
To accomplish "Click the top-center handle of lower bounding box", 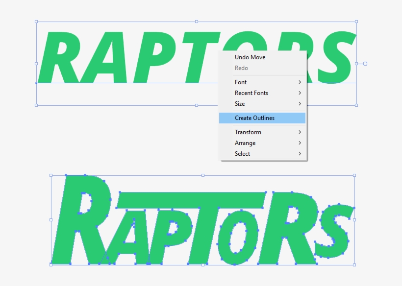I will [202, 174].
